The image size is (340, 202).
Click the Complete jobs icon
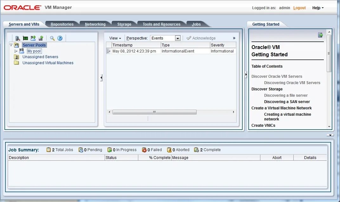[196, 150]
